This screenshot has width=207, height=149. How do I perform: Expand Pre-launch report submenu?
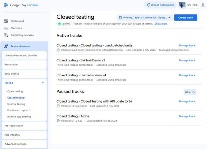tap(30, 110)
